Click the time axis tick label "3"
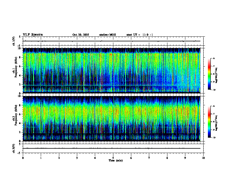This screenshot has width=229, height=177. coord(77,158)
